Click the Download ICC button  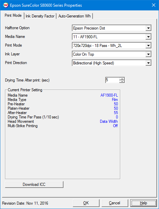(x=34, y=184)
